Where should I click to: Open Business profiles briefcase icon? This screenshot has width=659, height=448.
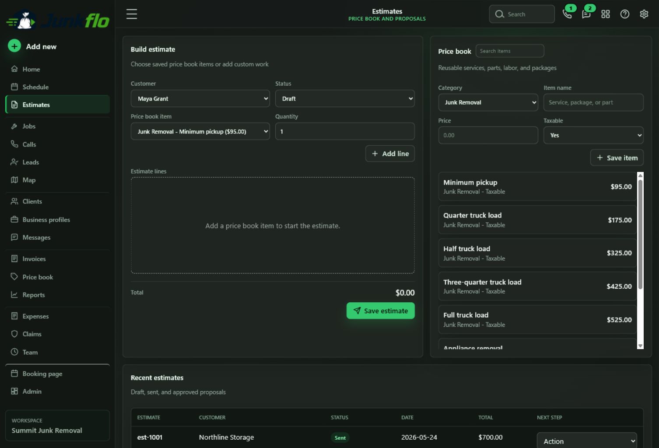[14, 219]
